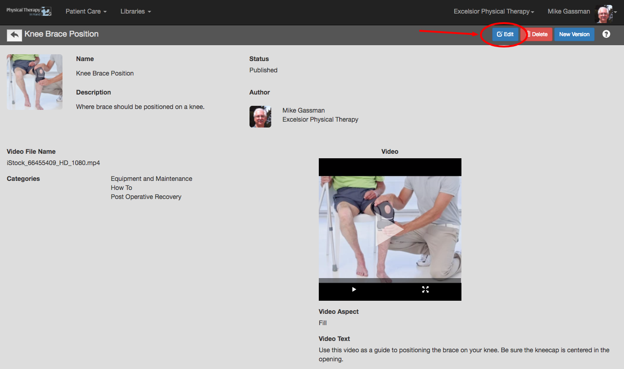Image resolution: width=624 pixels, height=369 pixels.
Task: Click the small play button in video controls
Action: point(354,289)
